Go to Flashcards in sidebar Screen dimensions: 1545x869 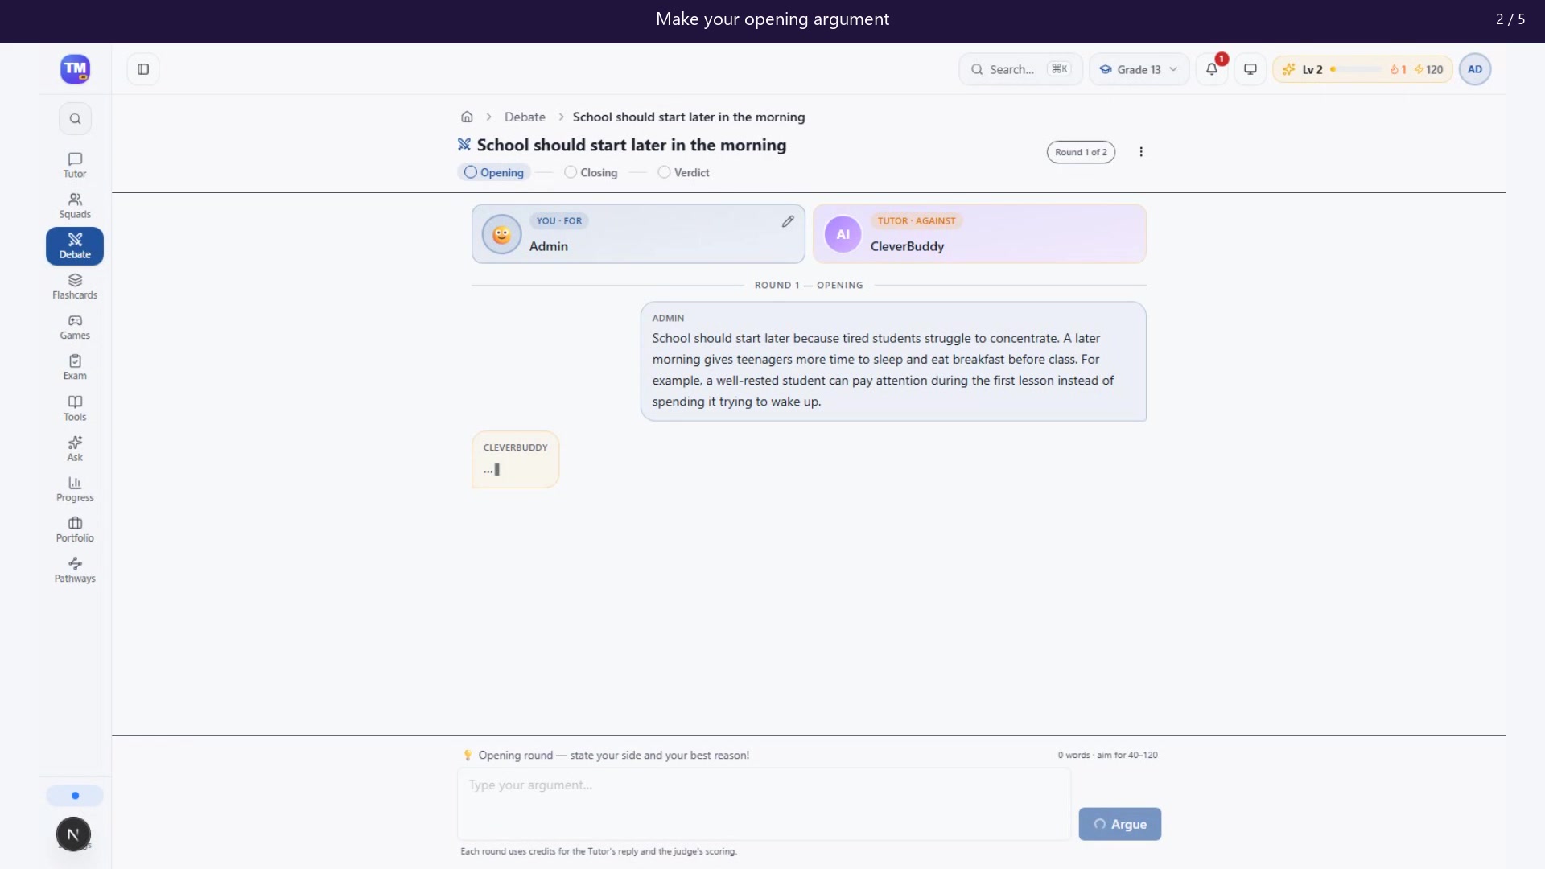(x=75, y=286)
